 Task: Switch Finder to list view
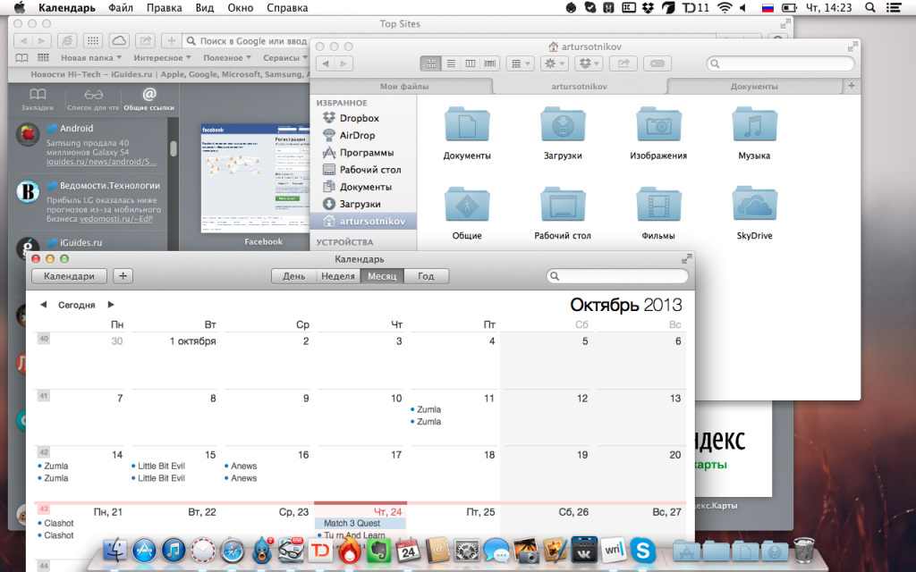tap(450, 63)
